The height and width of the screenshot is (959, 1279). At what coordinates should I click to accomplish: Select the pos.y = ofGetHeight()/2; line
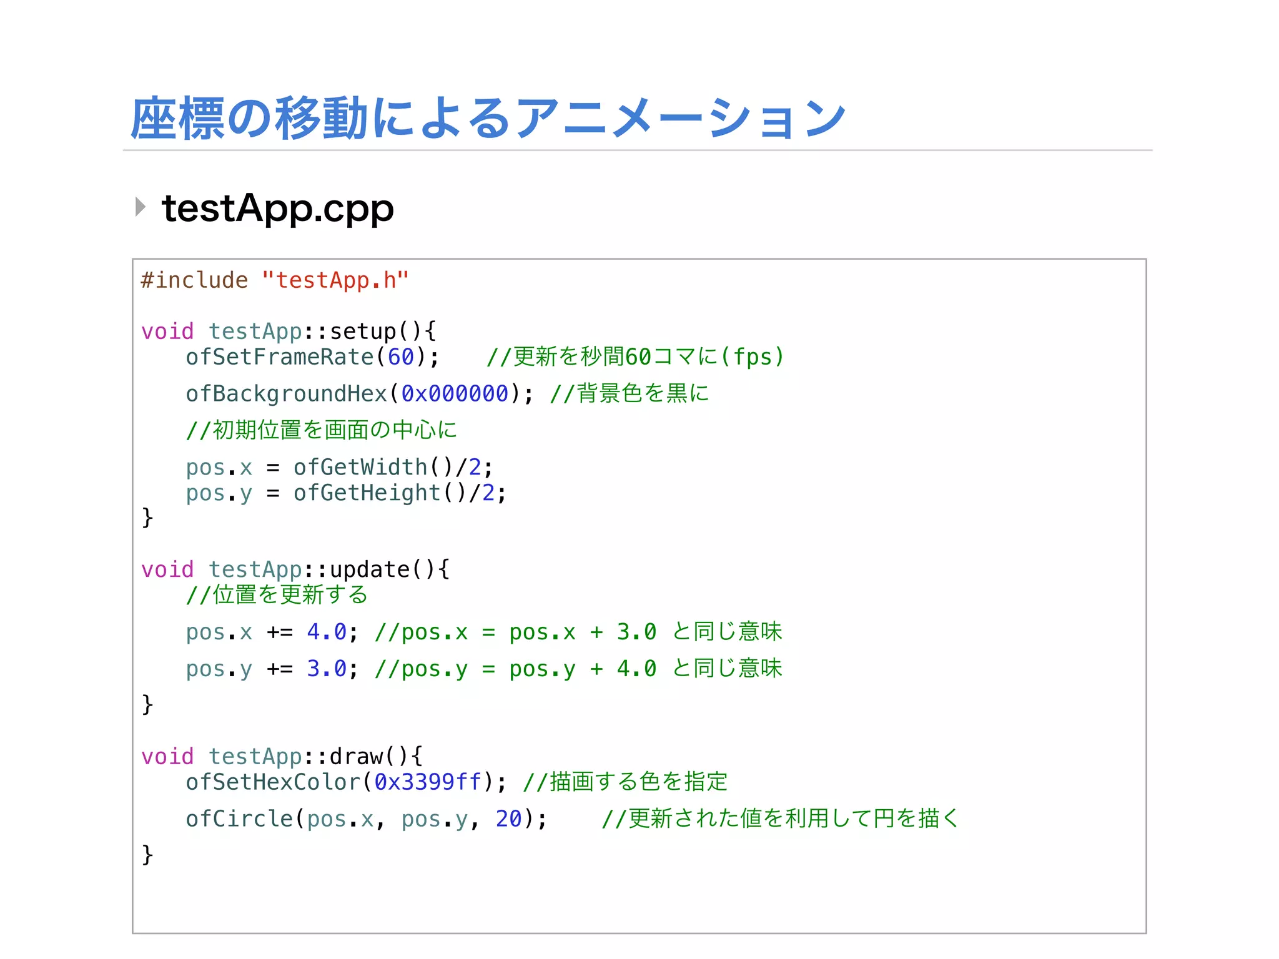(346, 493)
